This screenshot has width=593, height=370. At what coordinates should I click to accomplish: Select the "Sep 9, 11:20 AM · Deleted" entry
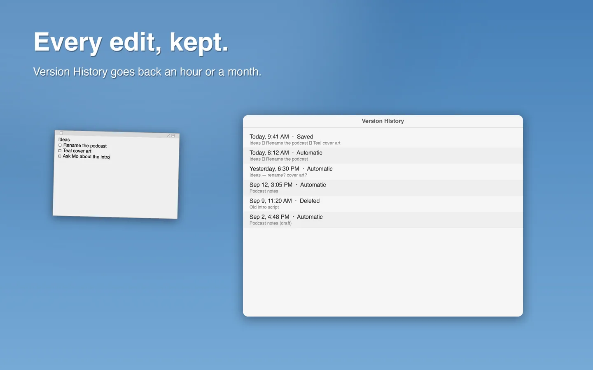383,204
